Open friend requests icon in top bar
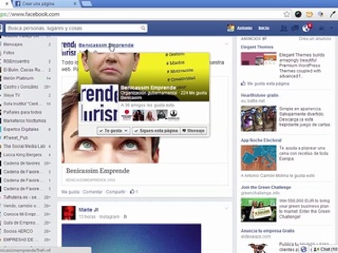338x253 pixels. click(x=283, y=28)
